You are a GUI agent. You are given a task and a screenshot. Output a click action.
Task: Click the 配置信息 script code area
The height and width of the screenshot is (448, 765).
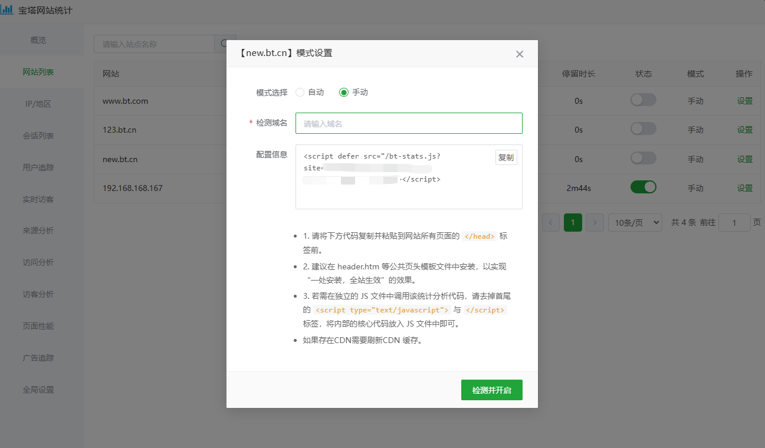409,177
